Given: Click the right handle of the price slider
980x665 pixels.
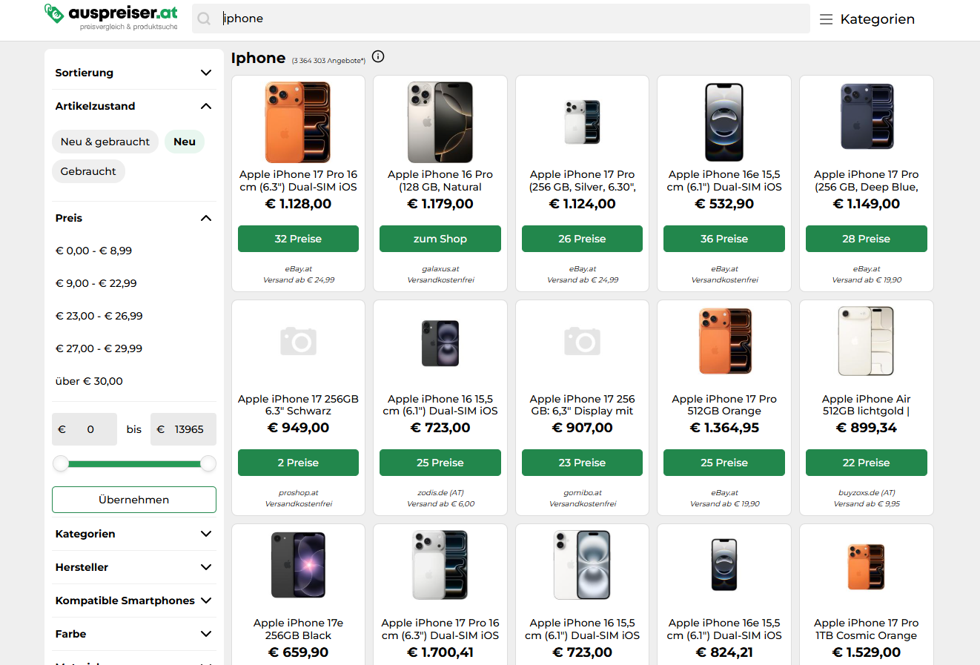Looking at the screenshot, I should [x=208, y=463].
